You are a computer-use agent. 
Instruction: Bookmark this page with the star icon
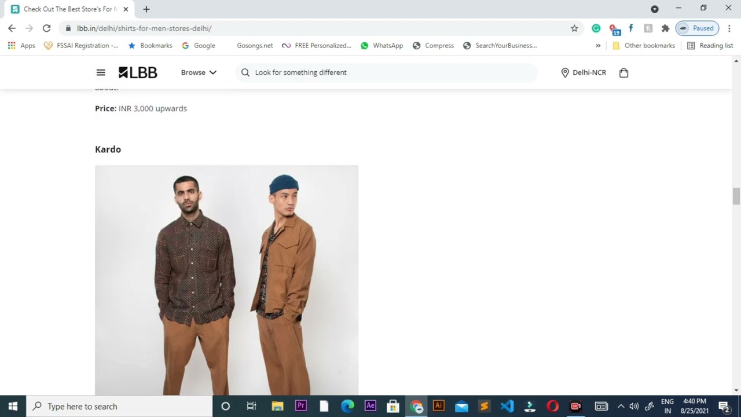[x=574, y=28]
